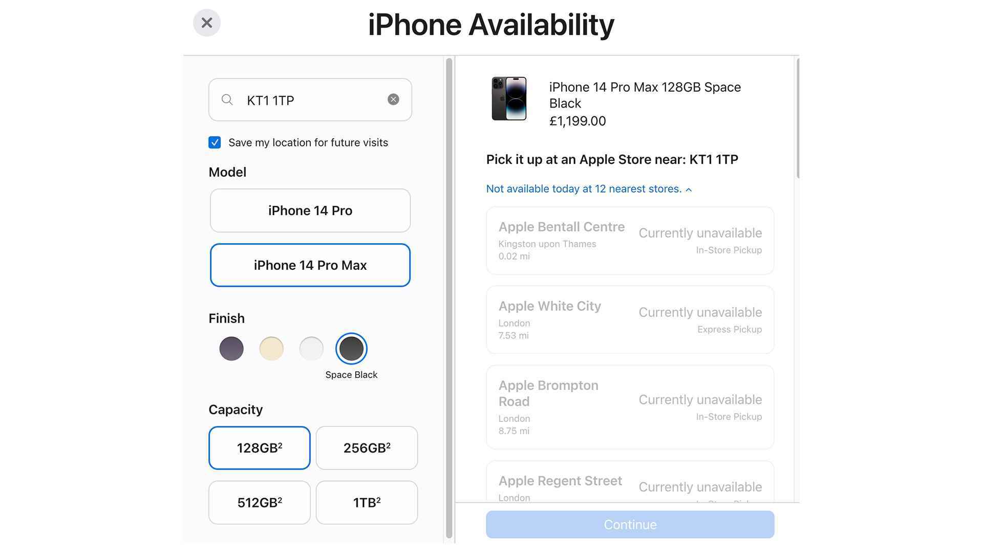Click the Space Black color swatch
The height and width of the screenshot is (553, 983).
pyautogui.click(x=351, y=348)
